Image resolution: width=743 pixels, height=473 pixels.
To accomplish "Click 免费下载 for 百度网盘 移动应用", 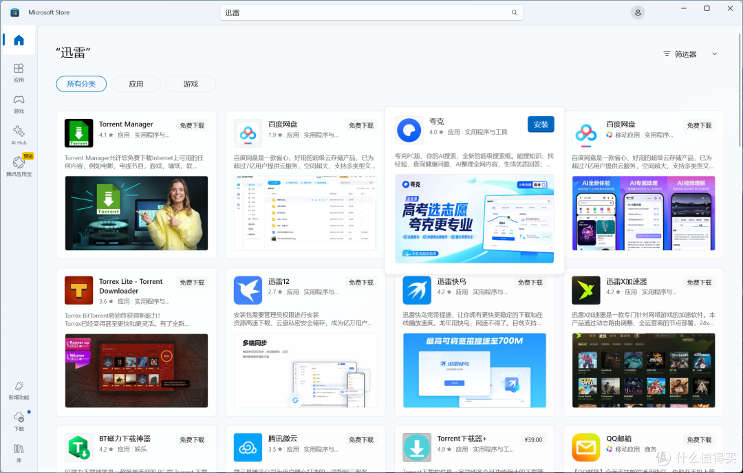I will pyautogui.click(x=700, y=126).
